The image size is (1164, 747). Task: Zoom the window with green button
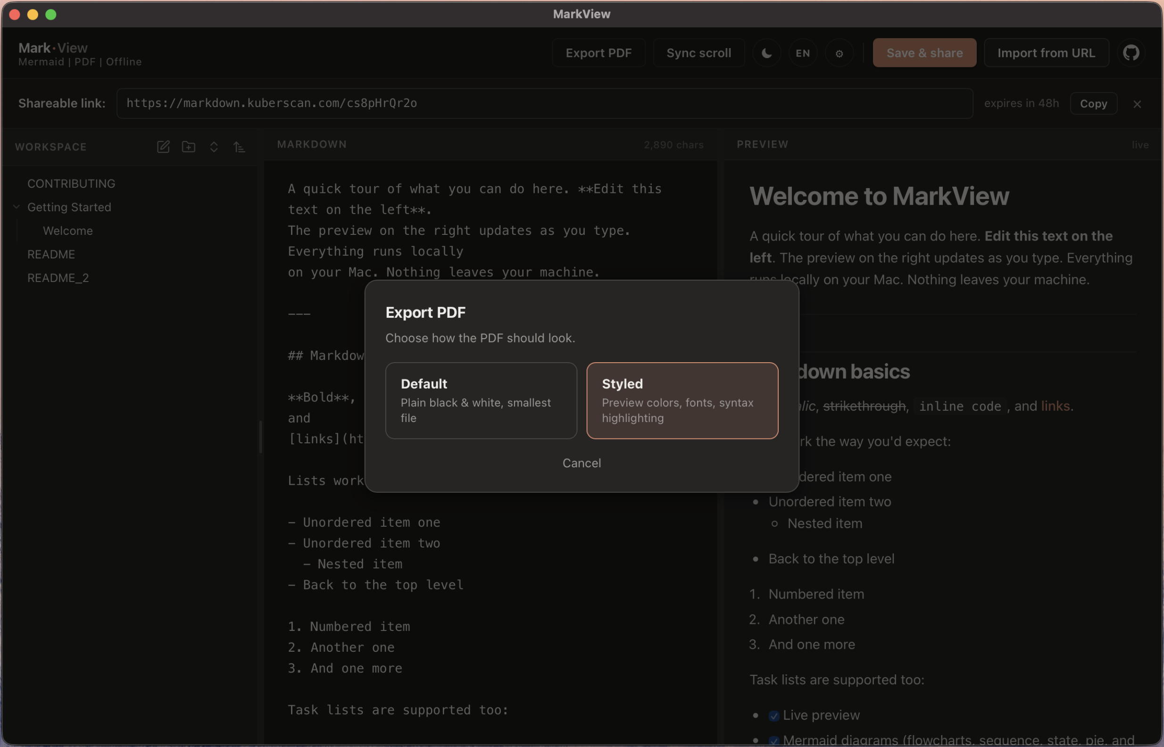51,15
